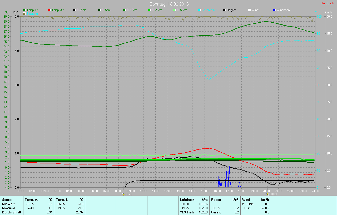Select the B -5cm legend entry
Screen dimensions: 337x215
106,10
